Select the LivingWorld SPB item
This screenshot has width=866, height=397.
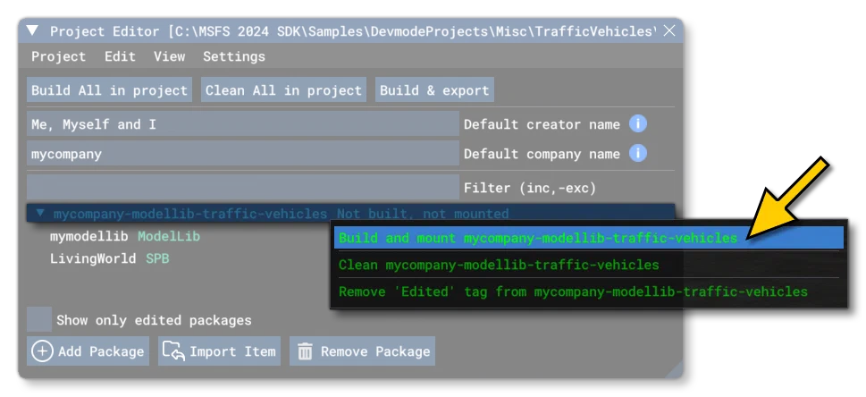pyautogui.click(x=109, y=258)
